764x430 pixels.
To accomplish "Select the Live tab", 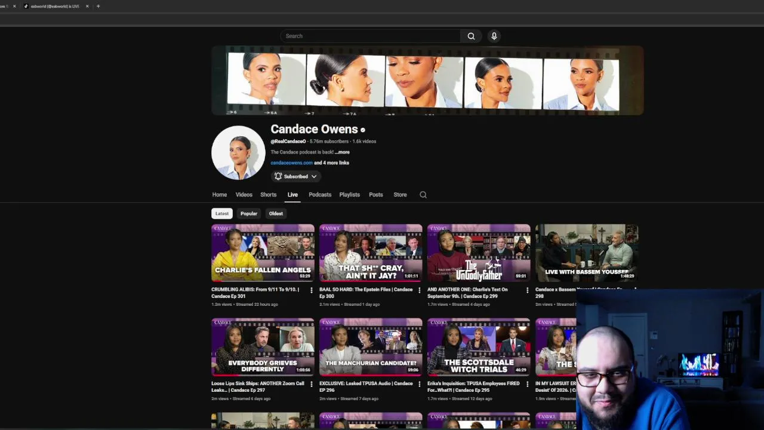I will pyautogui.click(x=292, y=195).
